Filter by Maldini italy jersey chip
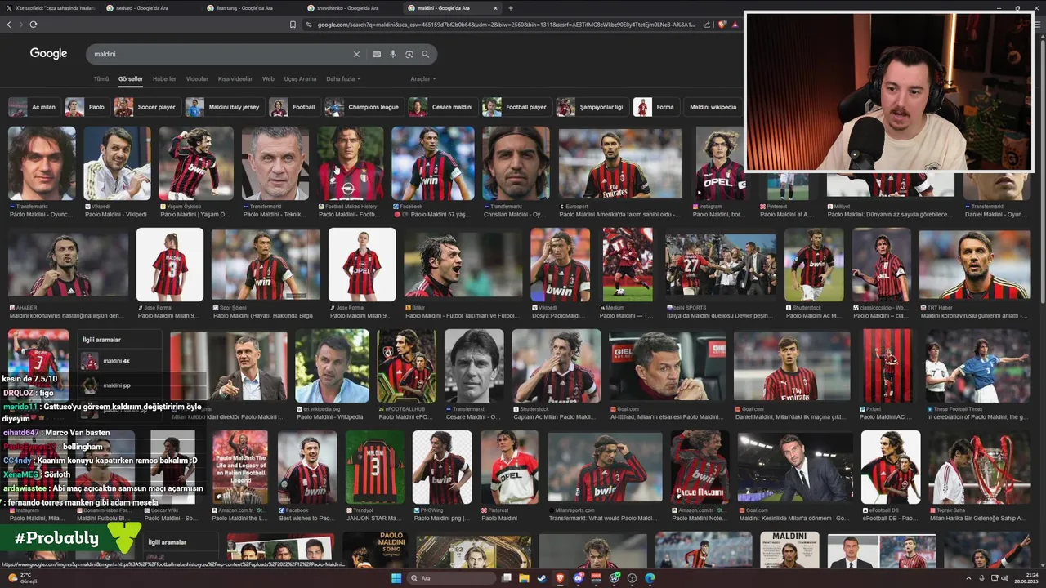Image resolution: width=1046 pixels, height=588 pixels. (224, 107)
